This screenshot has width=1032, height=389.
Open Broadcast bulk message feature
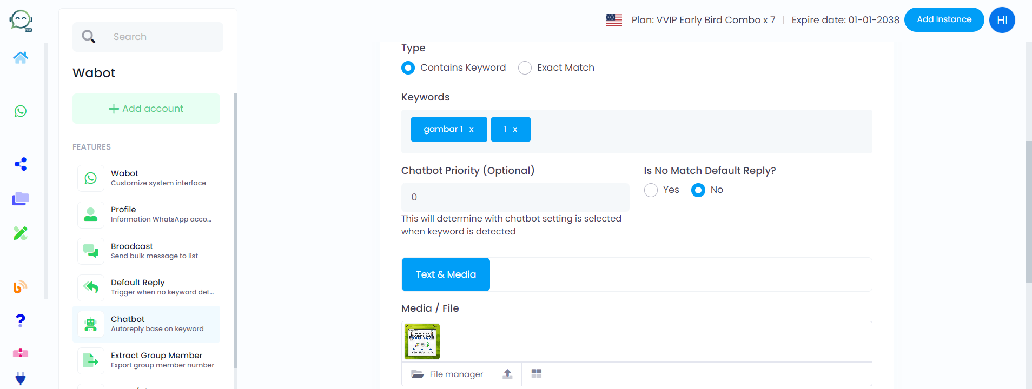tap(146, 250)
